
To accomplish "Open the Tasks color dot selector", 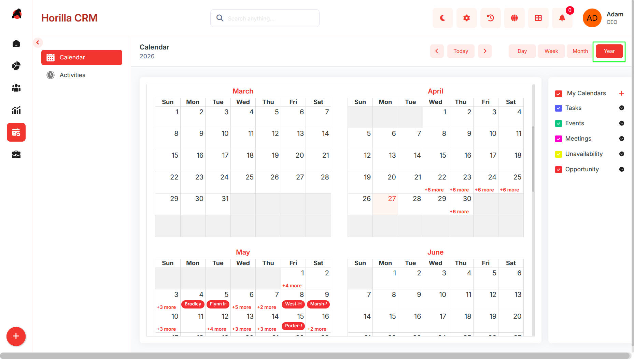I will pyautogui.click(x=621, y=108).
